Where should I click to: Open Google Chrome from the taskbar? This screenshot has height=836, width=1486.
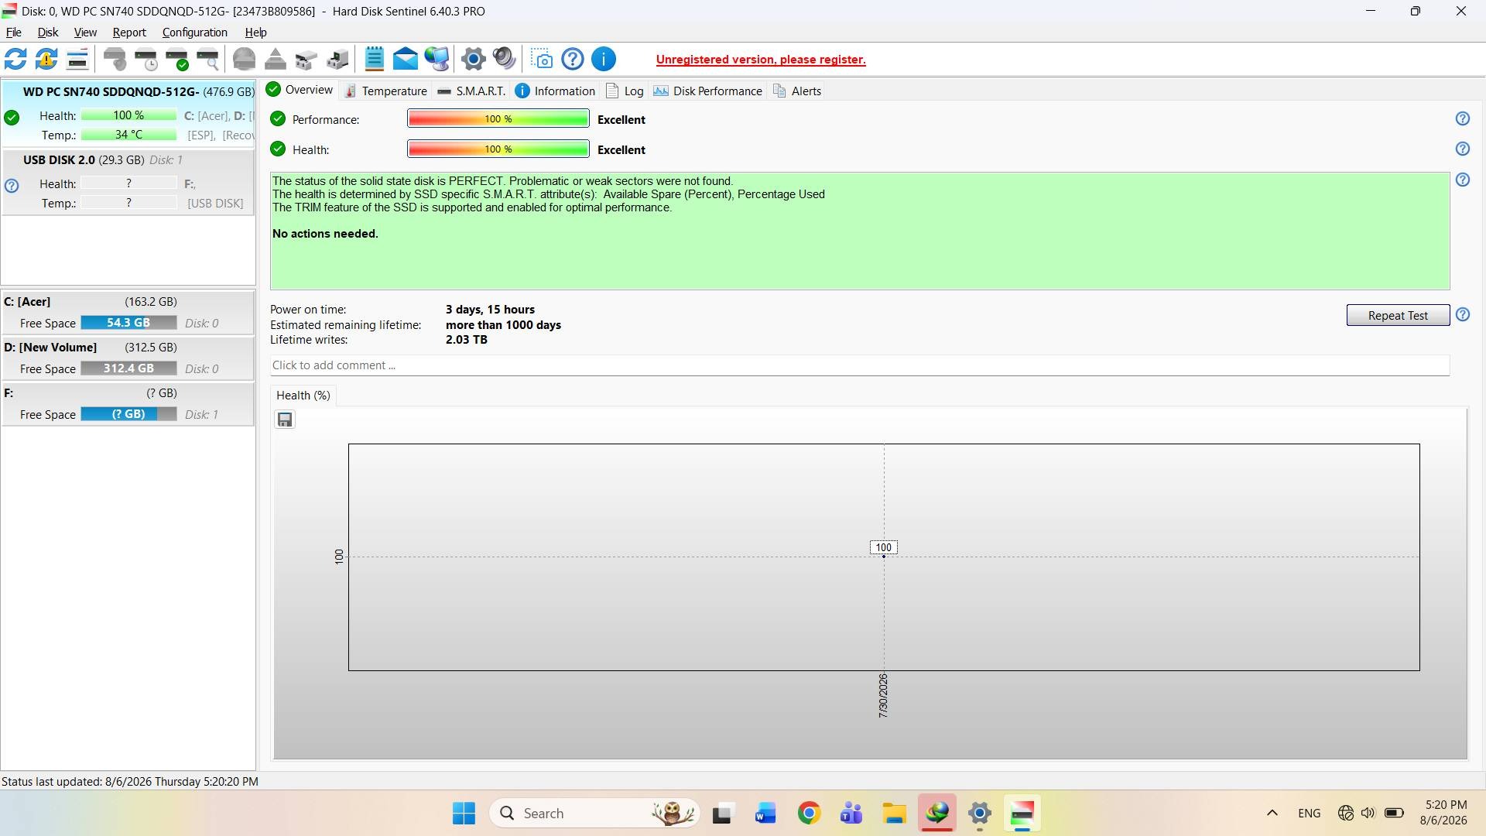[809, 814]
